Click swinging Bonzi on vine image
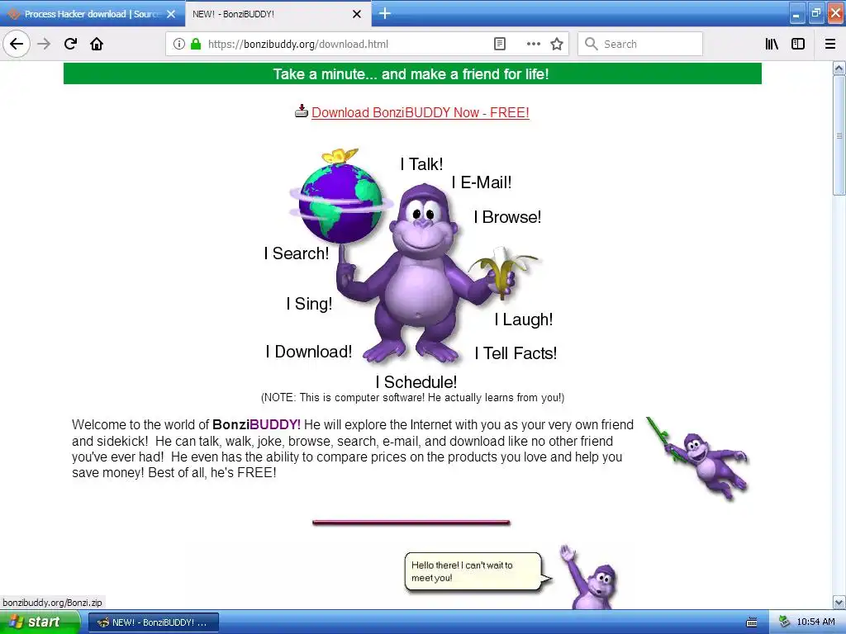Image resolution: width=846 pixels, height=634 pixels. pos(697,458)
